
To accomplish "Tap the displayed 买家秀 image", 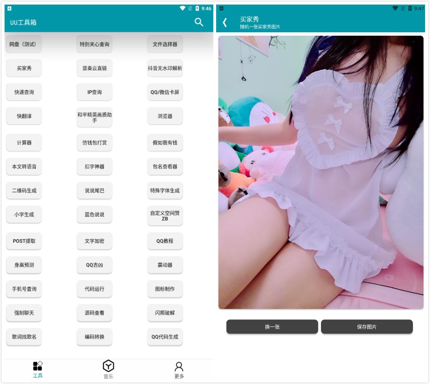I will [321, 172].
